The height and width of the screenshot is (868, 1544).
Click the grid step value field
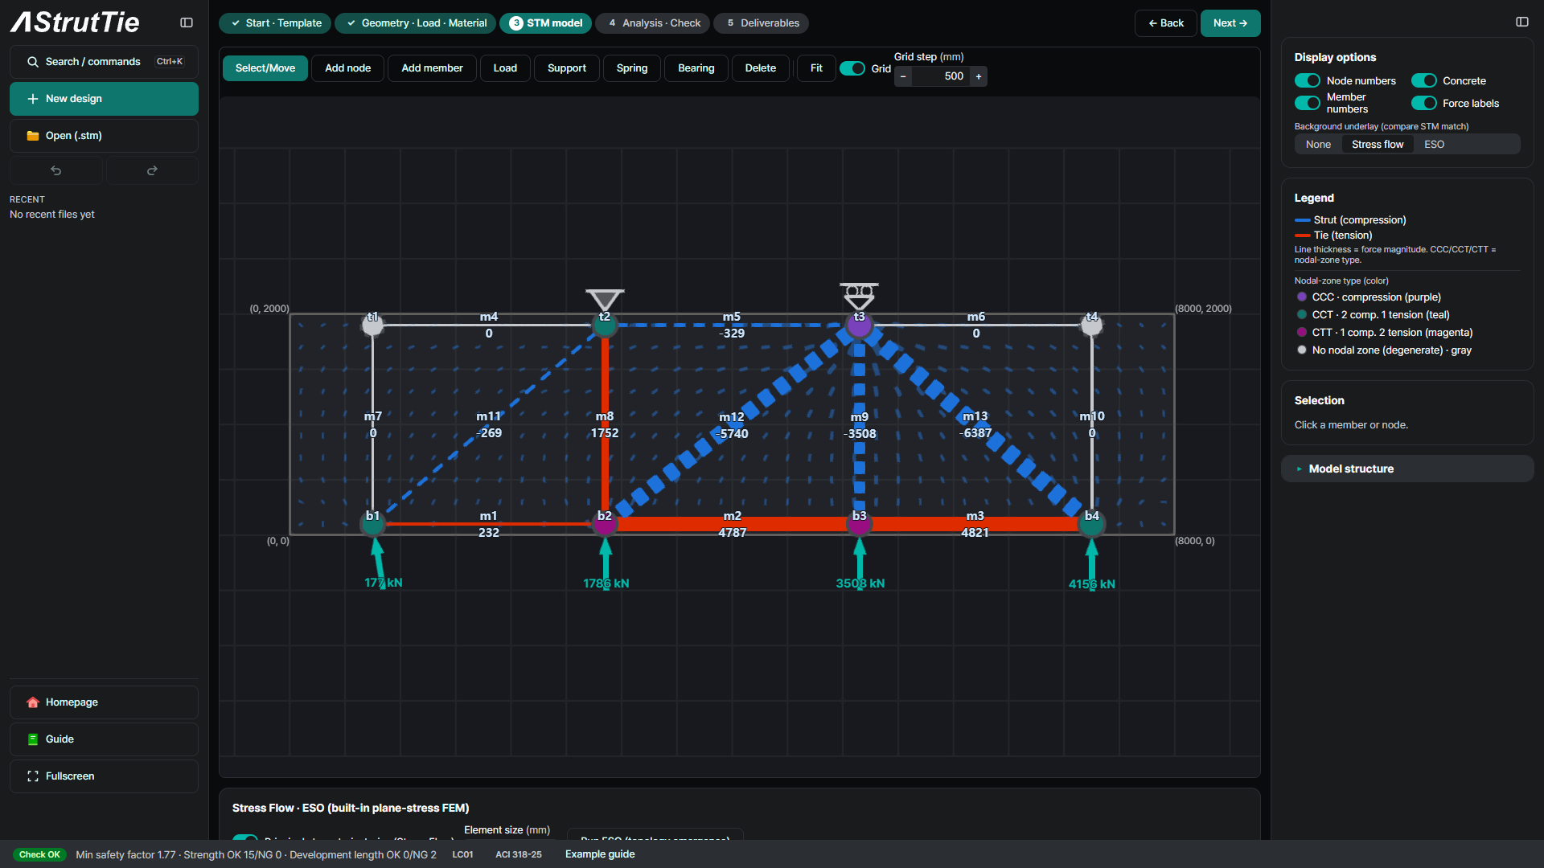[x=941, y=76]
